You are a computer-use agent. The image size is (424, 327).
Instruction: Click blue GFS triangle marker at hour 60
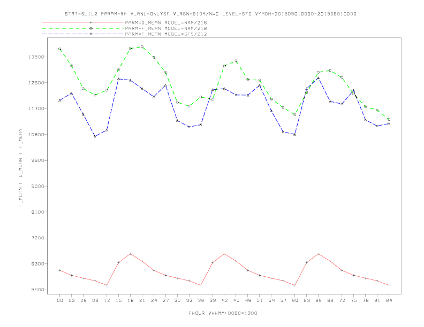tap(295, 134)
